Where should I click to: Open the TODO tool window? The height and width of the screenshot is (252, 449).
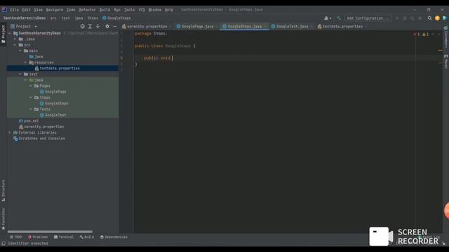pyautogui.click(x=15, y=237)
